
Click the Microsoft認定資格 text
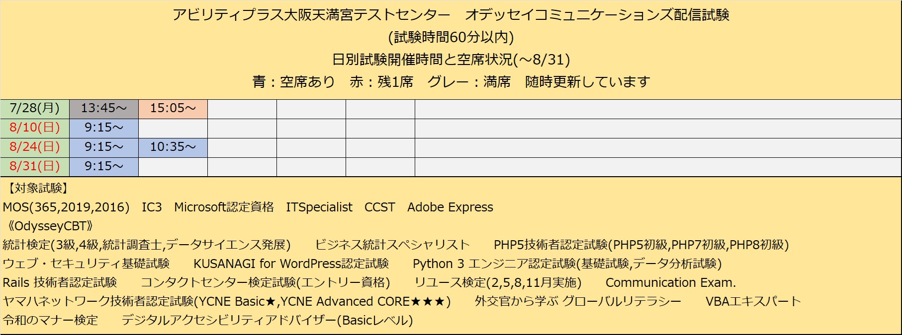click(224, 207)
